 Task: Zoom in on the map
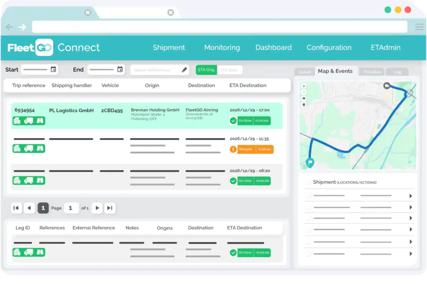(304, 86)
